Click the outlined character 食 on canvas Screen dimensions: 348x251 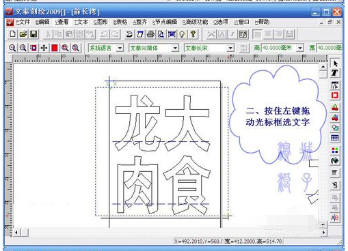(187, 185)
